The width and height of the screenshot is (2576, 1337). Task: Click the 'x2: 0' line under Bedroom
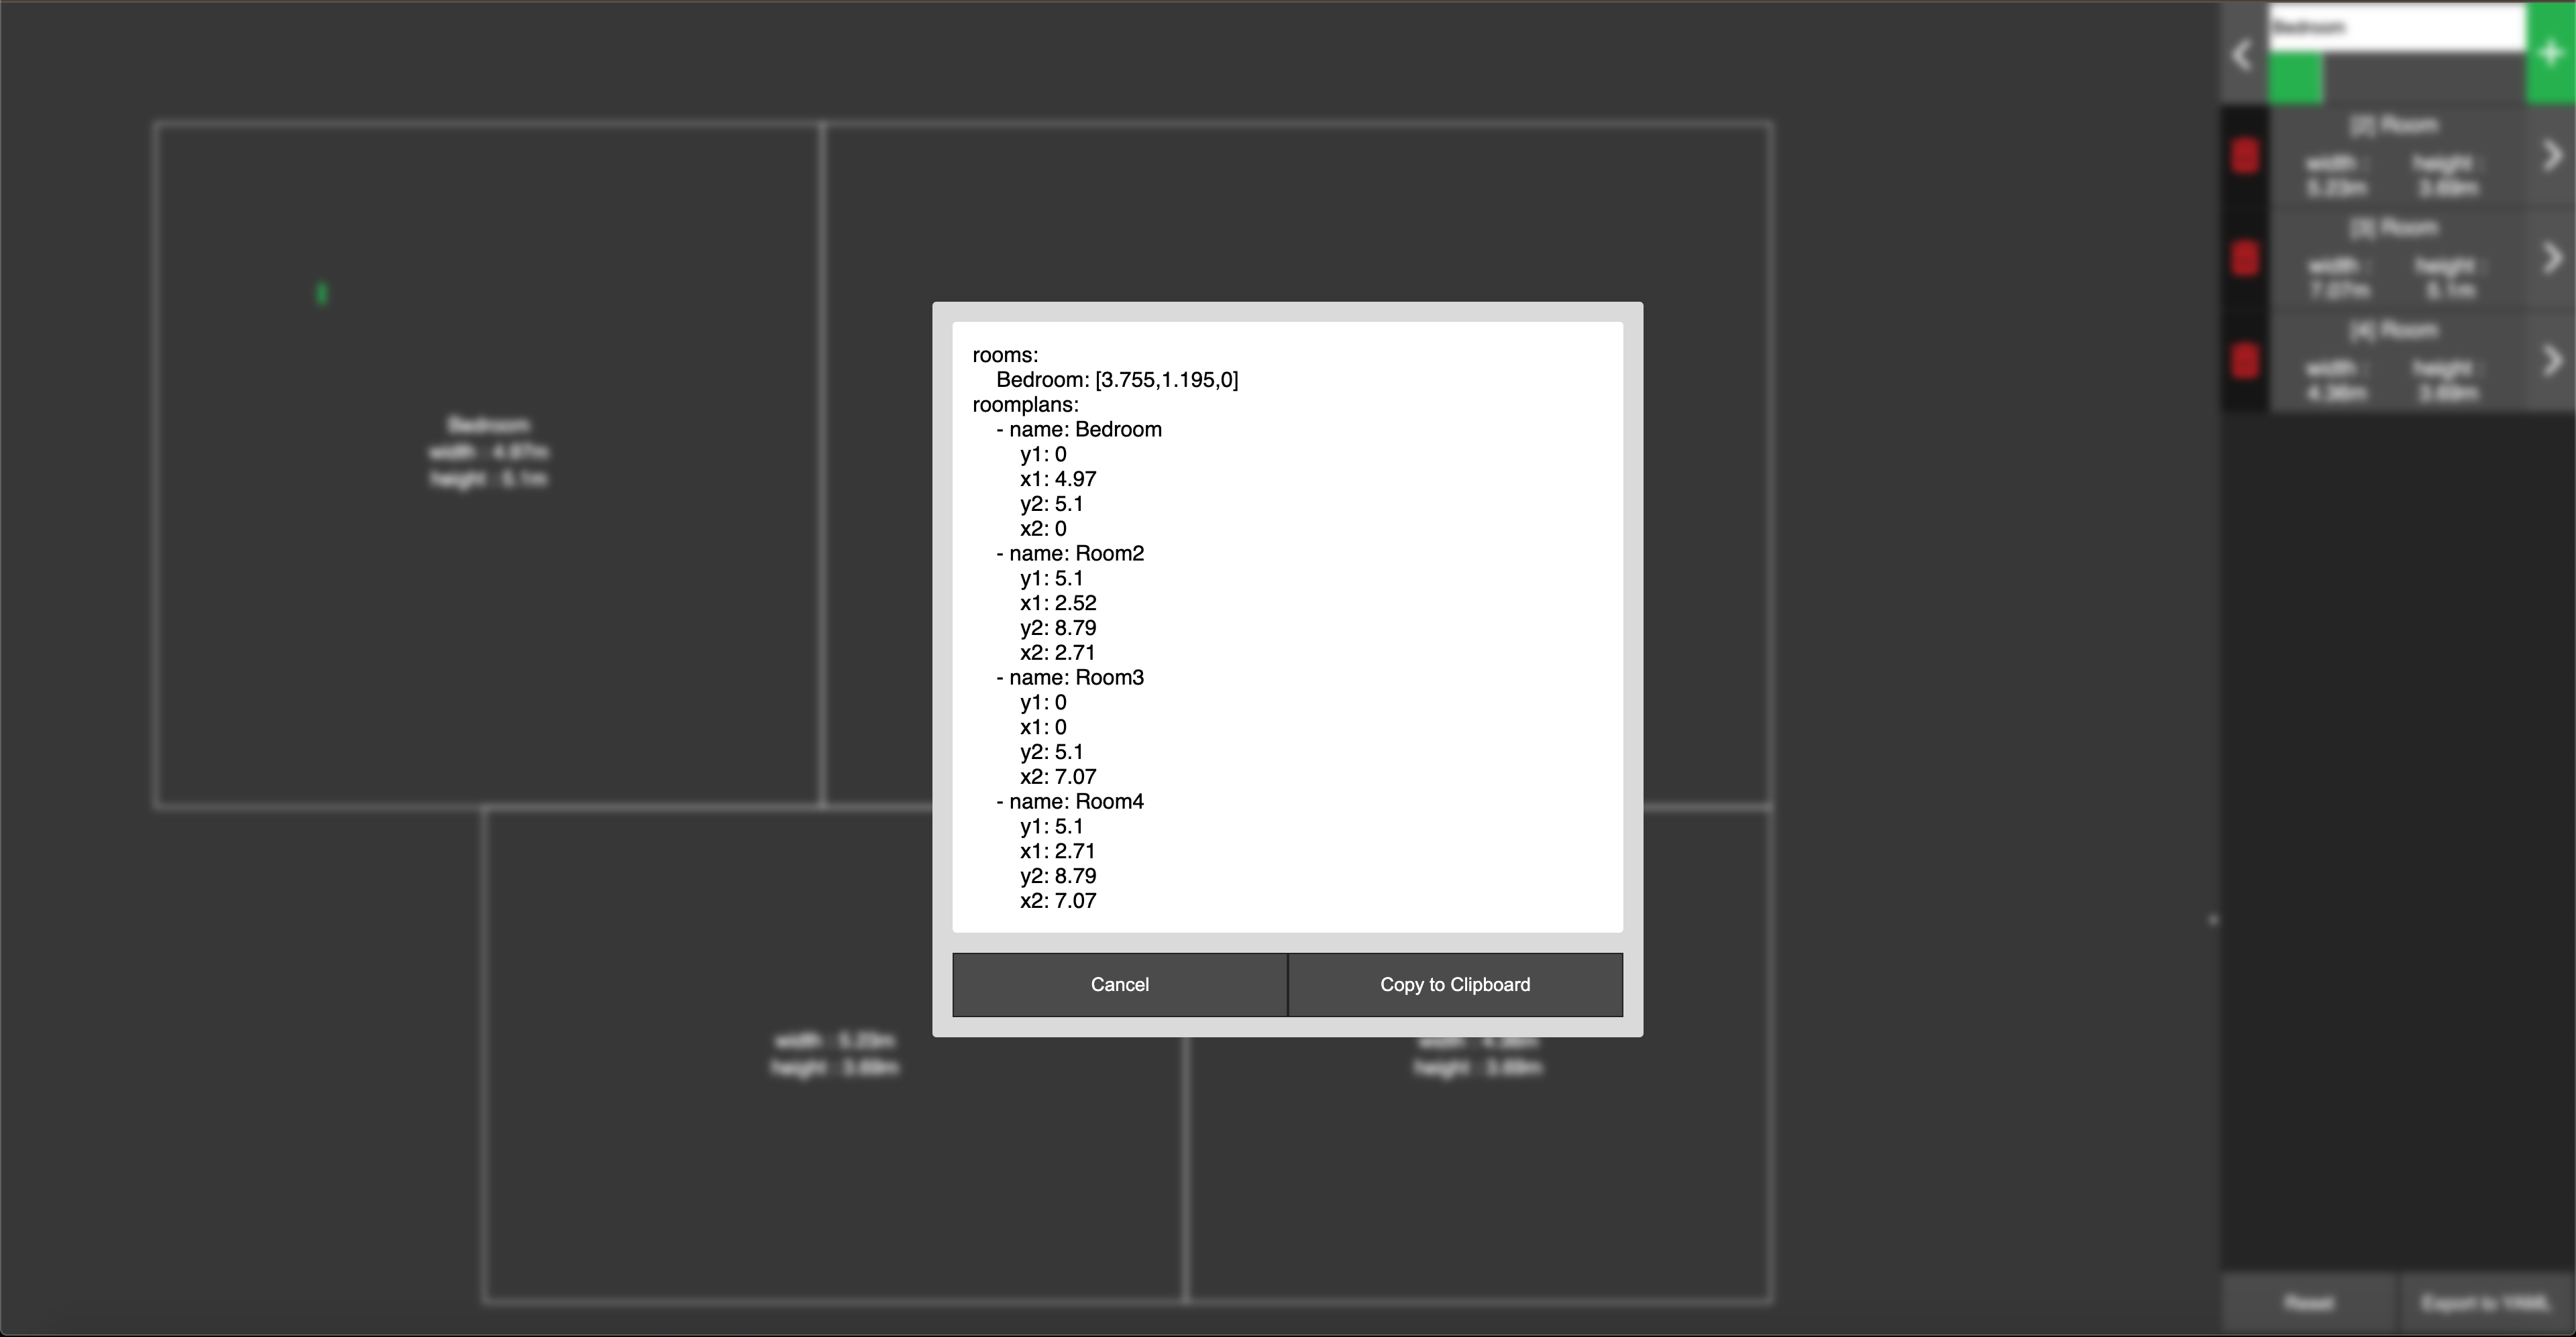tap(1043, 528)
